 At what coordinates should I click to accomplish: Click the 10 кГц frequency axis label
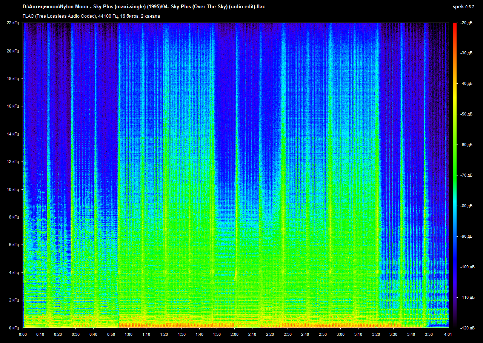14,189
